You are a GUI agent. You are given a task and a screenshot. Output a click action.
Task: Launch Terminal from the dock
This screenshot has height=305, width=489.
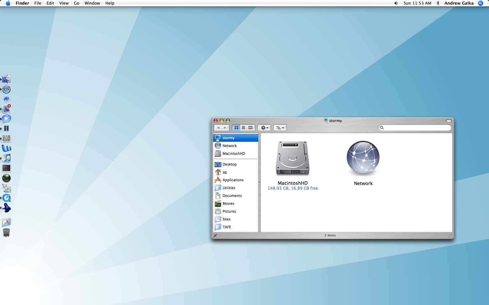6,168
